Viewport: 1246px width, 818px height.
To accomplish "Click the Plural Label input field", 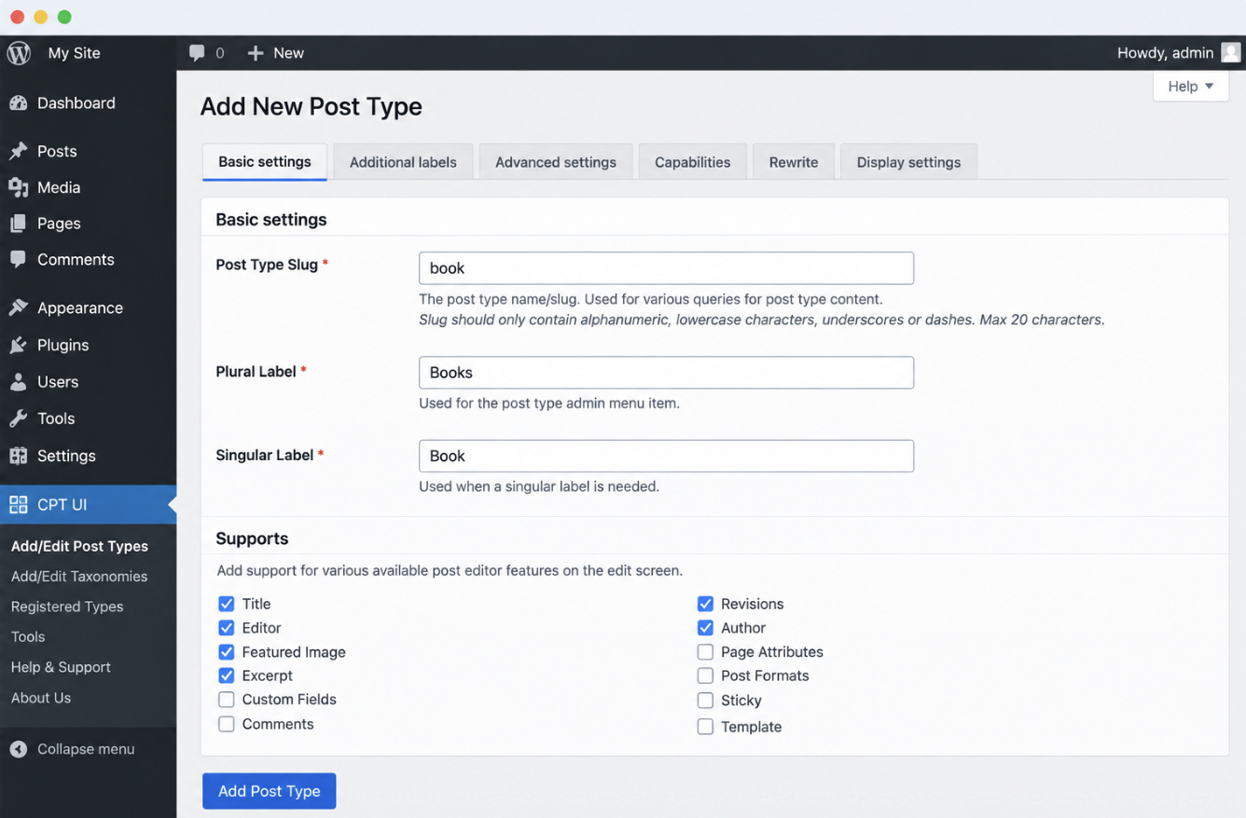I will 666,373.
